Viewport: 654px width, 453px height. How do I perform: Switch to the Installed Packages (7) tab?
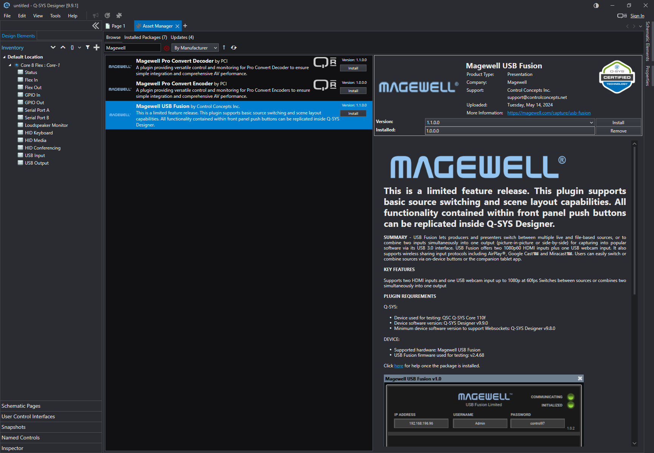click(145, 37)
